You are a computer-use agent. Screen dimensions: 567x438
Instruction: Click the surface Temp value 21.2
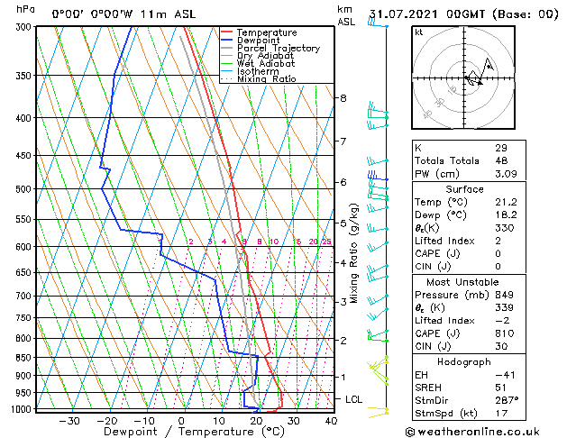[x=506, y=202]
